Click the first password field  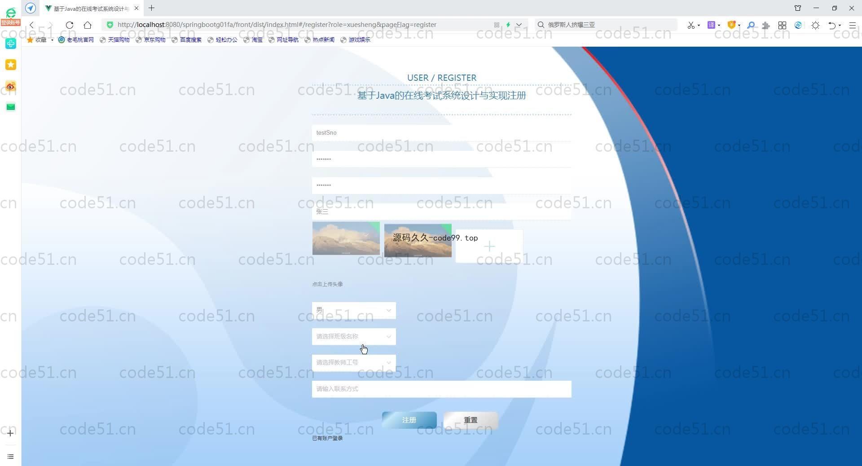(441, 159)
